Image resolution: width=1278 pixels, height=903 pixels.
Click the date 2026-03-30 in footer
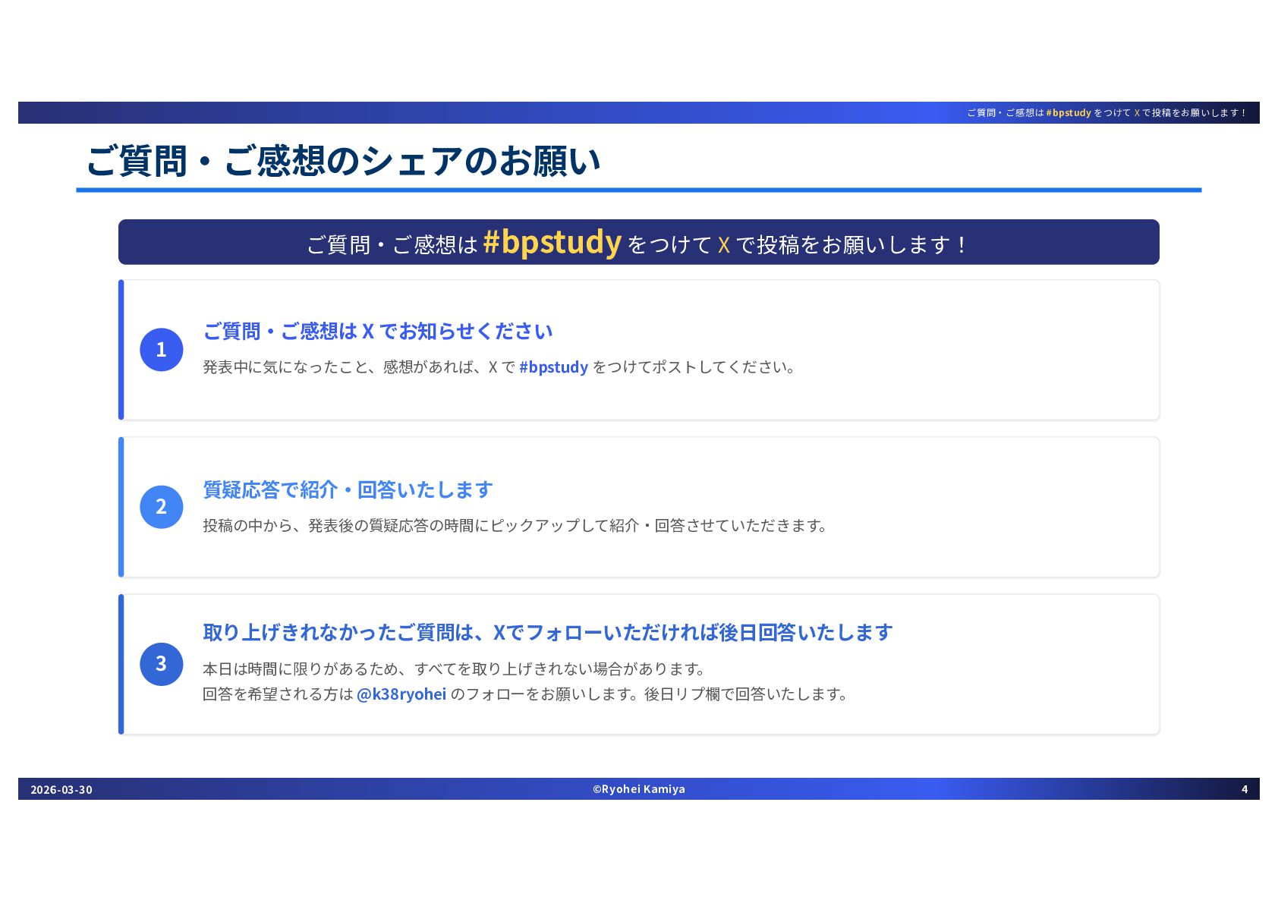(61, 789)
